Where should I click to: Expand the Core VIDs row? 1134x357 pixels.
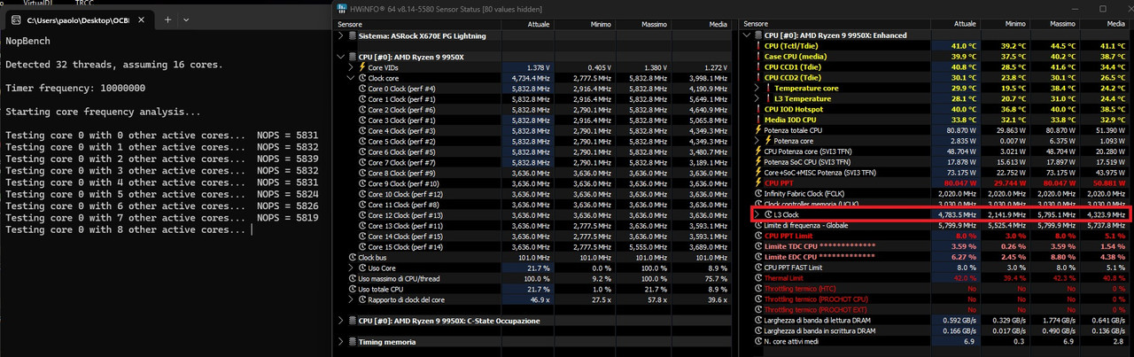pos(351,67)
